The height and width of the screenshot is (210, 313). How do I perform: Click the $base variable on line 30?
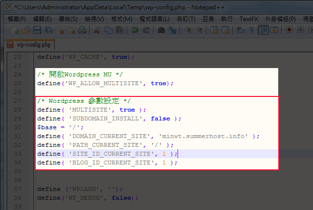47,127
